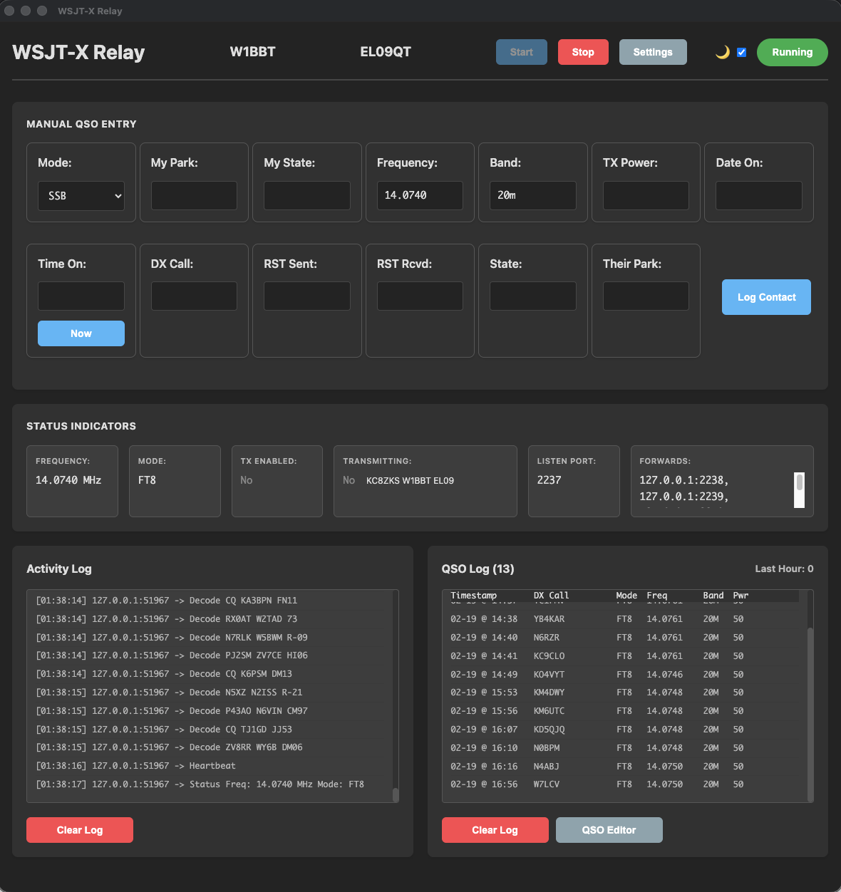This screenshot has height=892, width=841.
Task: Click the RST Sent input box
Action: (x=306, y=296)
